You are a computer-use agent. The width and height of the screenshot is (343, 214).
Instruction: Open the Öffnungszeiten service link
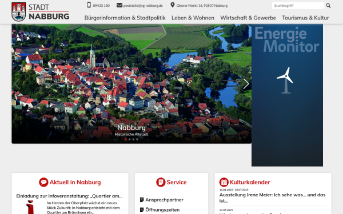click(162, 210)
